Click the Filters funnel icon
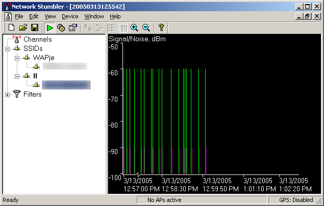The width and height of the screenshot is (324, 206). (17, 94)
